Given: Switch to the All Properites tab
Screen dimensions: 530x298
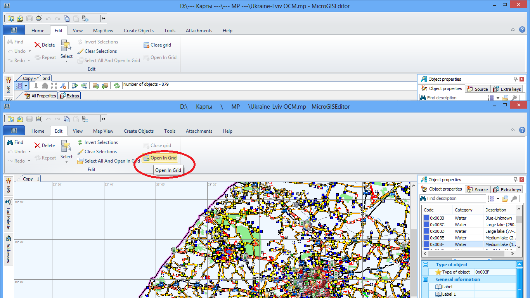Looking at the screenshot, I should (x=40, y=96).
